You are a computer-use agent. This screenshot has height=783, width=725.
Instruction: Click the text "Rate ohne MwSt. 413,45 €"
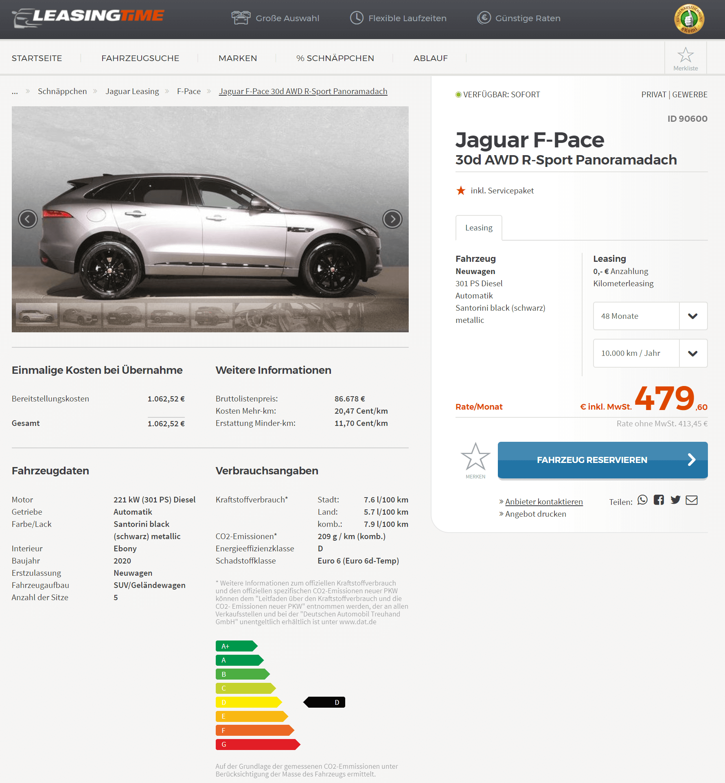pyautogui.click(x=662, y=423)
